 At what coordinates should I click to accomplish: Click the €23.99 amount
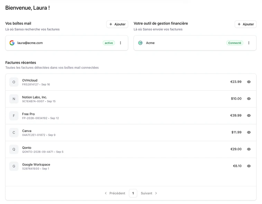point(236,82)
